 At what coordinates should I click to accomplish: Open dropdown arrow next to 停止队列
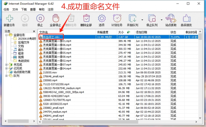[161, 20]
